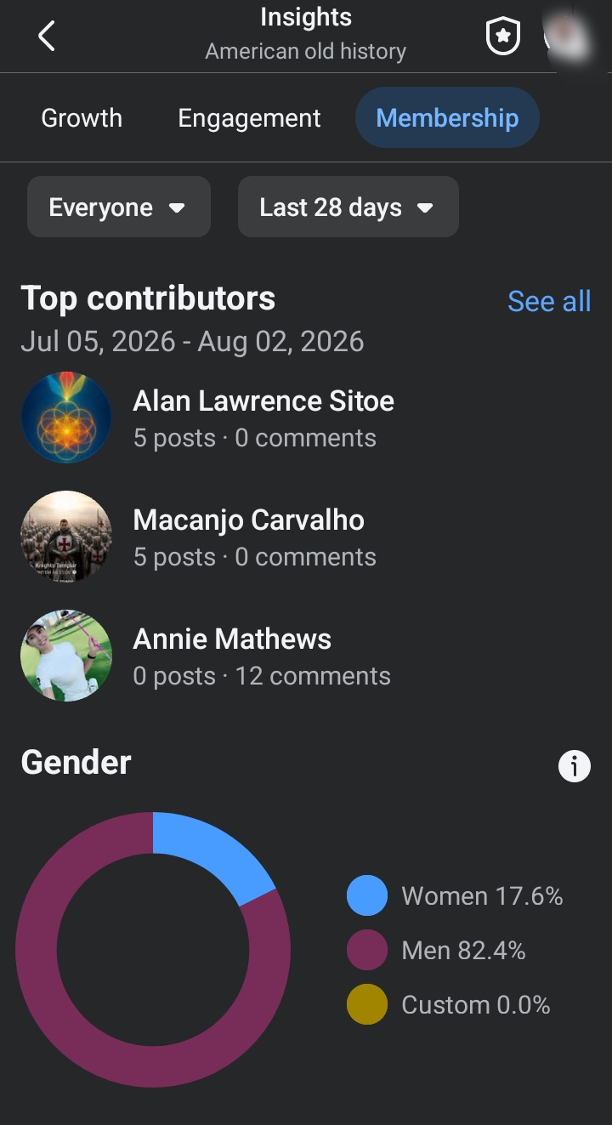Expand the Everyone filter dropdown
Screen dimensions: 612x1125
119,207
